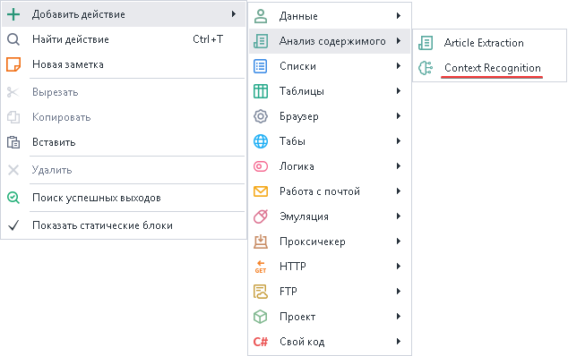This screenshot has height=356, width=568.
Task: Click the person icon beside Данные
Action: point(261,16)
